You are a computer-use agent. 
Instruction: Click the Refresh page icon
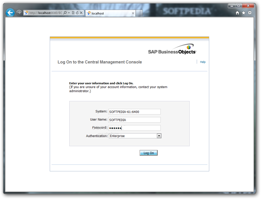click(x=77, y=13)
